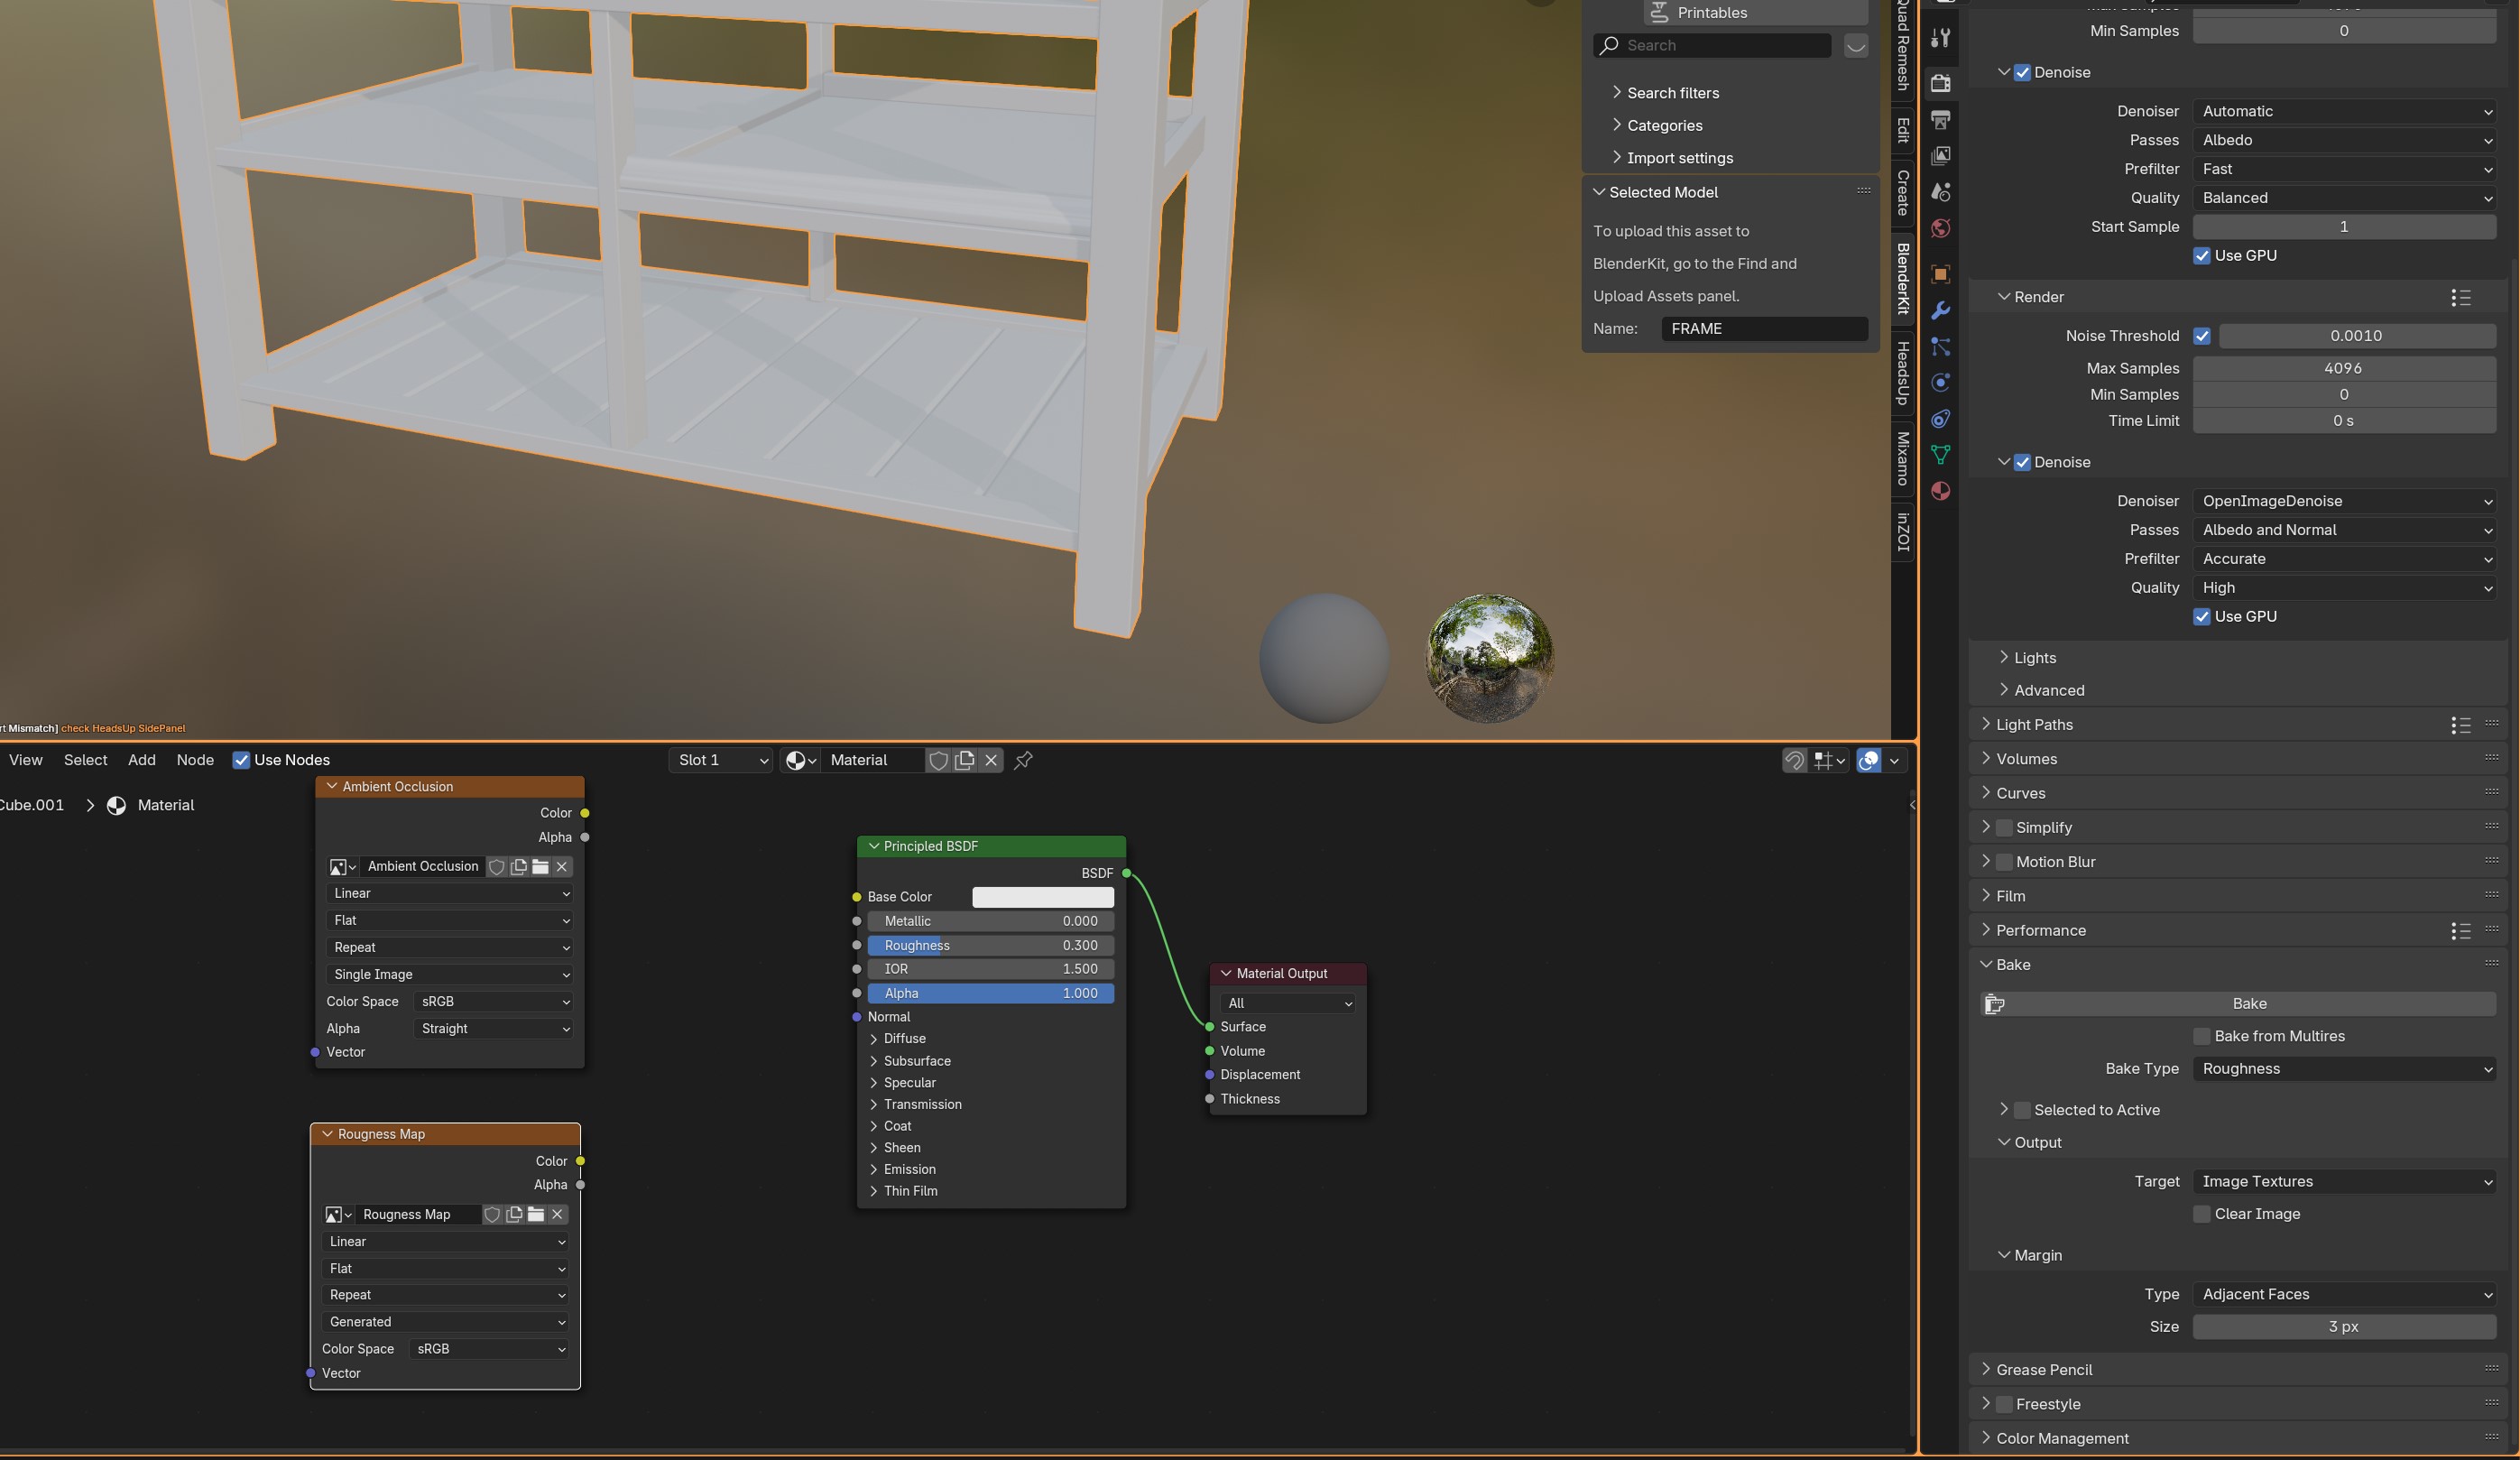2520x1460 pixels.
Task: Click the Bake button
Action: (2239, 1004)
